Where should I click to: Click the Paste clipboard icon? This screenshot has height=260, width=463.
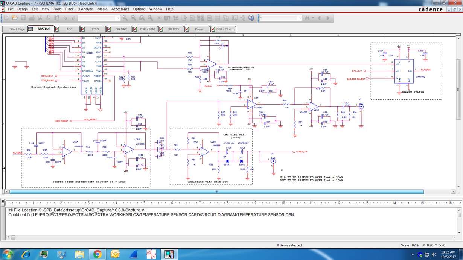(x=56, y=18)
